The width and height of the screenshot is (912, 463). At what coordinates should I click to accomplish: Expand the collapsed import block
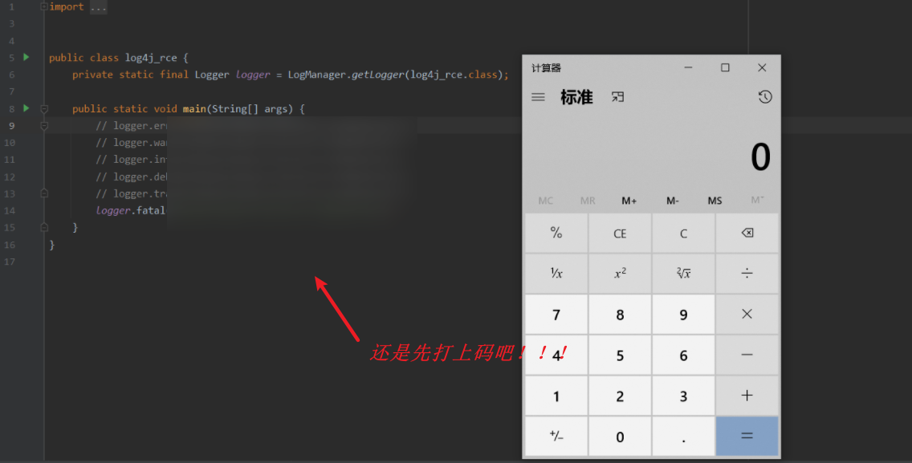coord(44,6)
